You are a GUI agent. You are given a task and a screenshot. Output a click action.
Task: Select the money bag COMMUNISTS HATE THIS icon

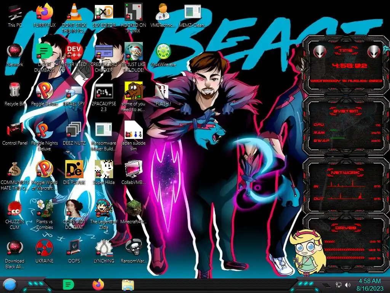pyautogui.click(x=15, y=169)
